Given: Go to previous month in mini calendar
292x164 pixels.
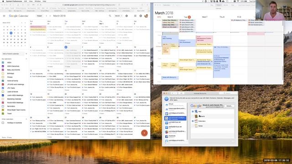Looking at the screenshot, I should [21, 23].
